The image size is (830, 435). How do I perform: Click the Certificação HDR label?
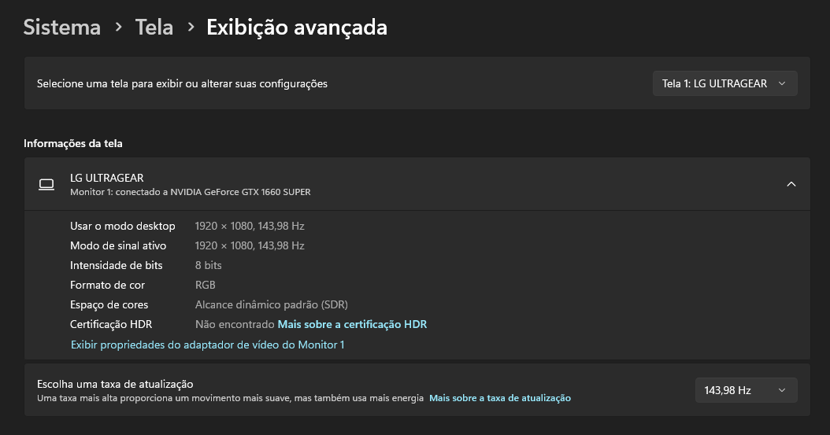click(x=110, y=325)
